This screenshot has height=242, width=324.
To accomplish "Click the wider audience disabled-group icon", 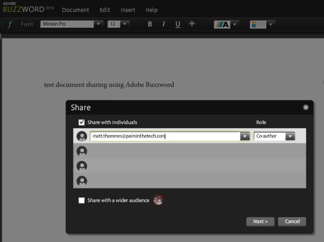I will tap(158, 200).
